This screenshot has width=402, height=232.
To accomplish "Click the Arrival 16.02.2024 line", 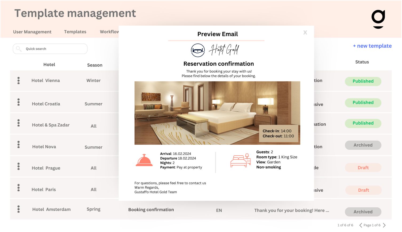I will click(x=176, y=154).
